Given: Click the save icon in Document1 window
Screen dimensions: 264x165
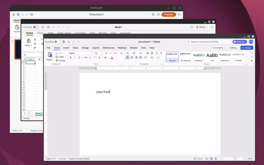Looking at the screenshot, I should 63,42.
